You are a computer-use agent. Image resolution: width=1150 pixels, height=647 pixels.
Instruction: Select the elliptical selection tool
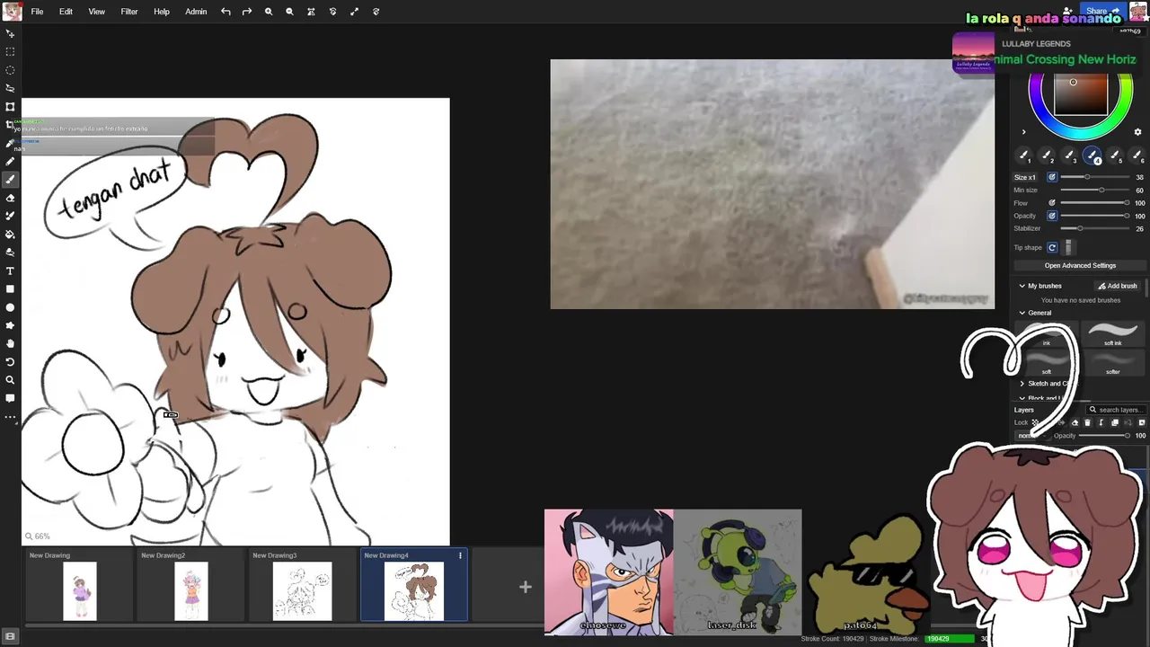[x=10, y=70]
